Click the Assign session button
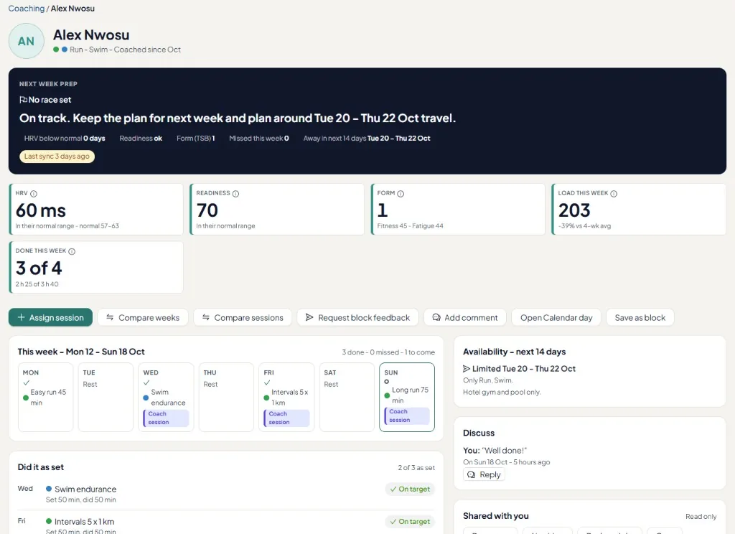This screenshot has width=735, height=534. pos(51,317)
